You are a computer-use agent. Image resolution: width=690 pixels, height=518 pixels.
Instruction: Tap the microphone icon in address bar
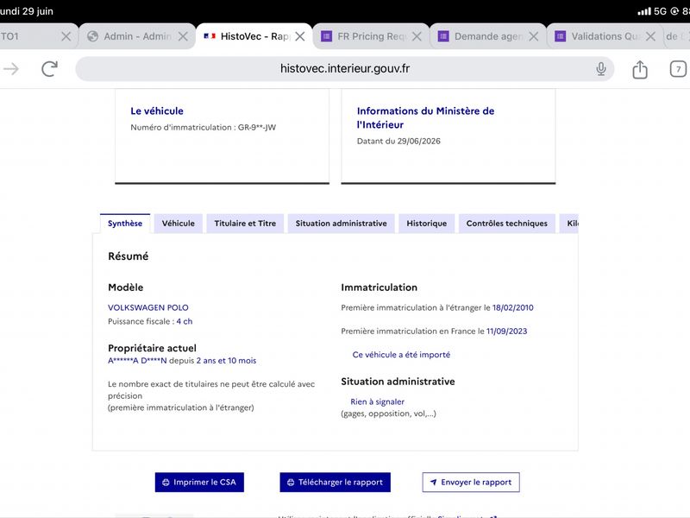pos(601,69)
